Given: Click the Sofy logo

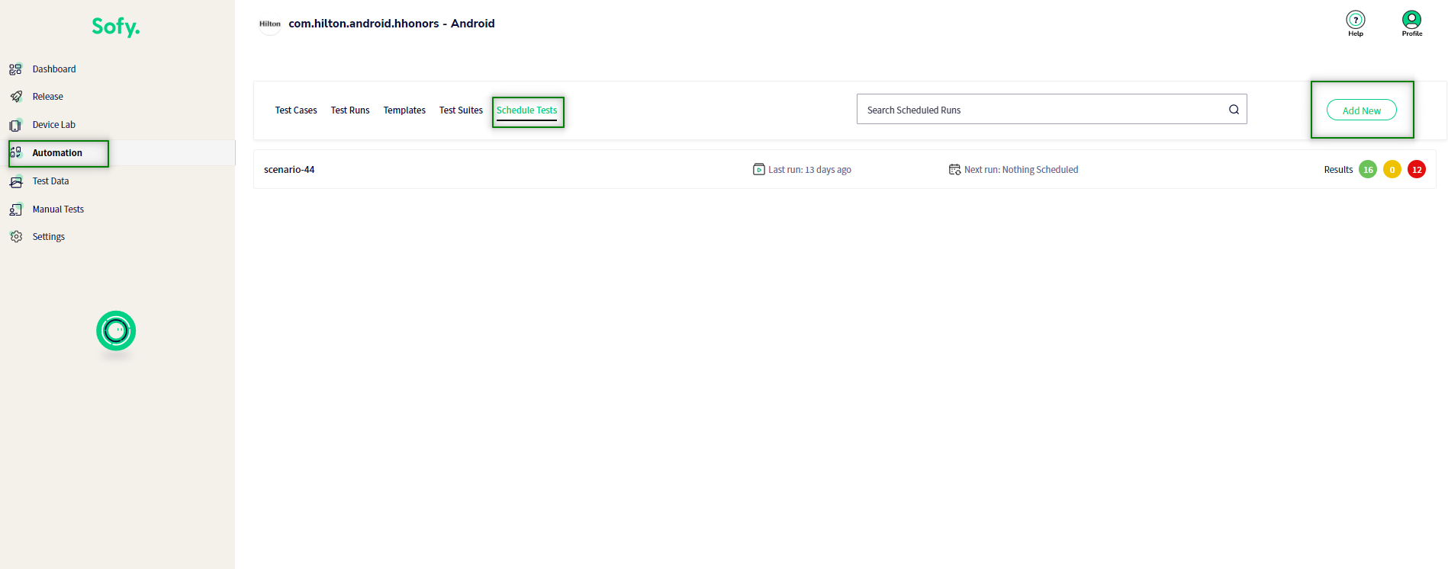Looking at the screenshot, I should click(116, 27).
